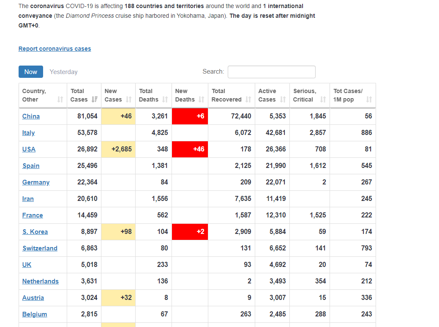
Task: Select Austria active cases 3,007
Action: (278, 298)
